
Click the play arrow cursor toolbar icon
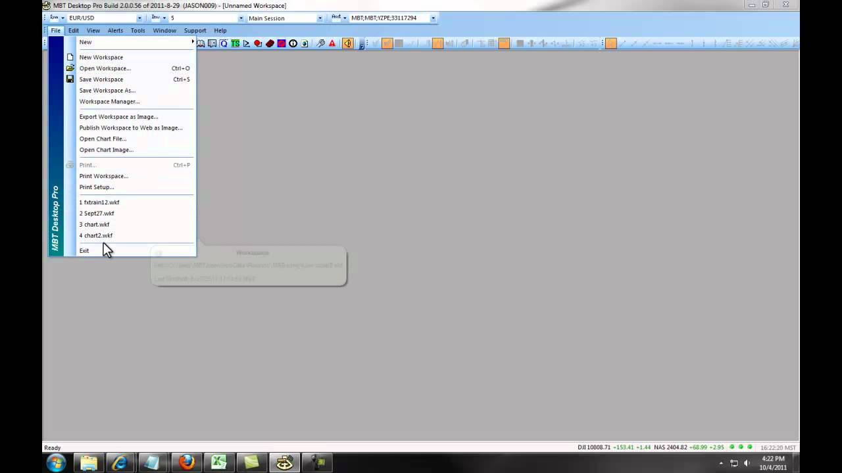click(x=247, y=43)
